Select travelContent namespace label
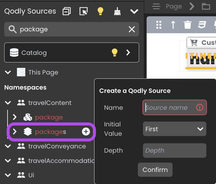 click(x=50, y=103)
